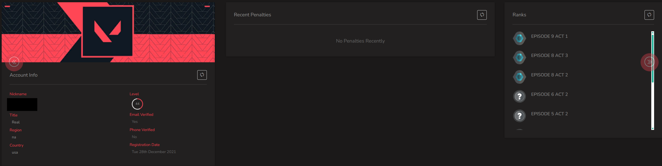Click the Episode 9 Act 1 rank badge

coord(519,38)
